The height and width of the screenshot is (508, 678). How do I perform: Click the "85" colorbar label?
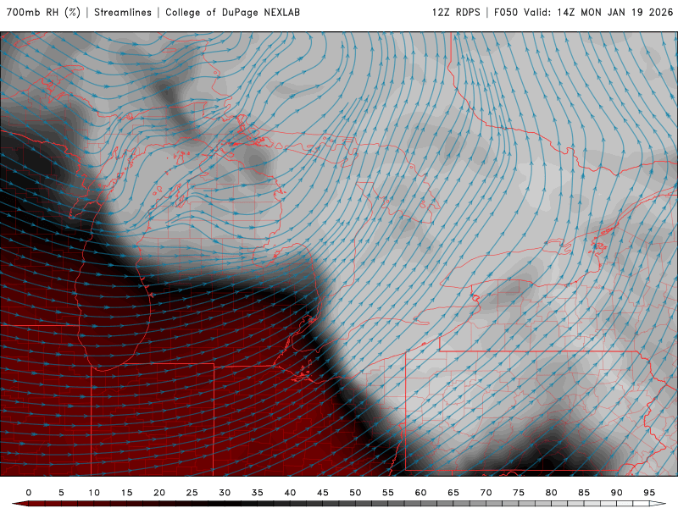[x=584, y=493]
